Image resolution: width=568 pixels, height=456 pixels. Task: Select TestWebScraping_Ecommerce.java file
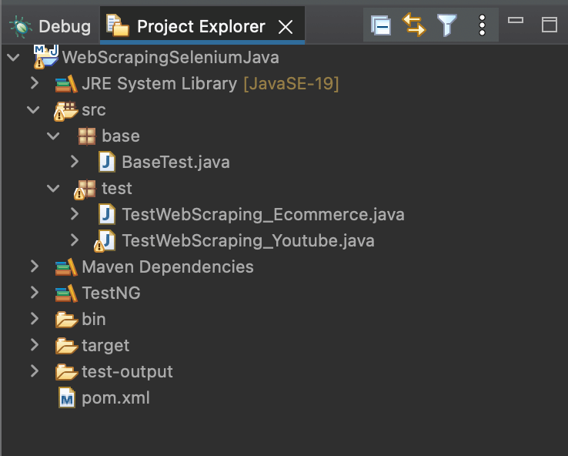pyautogui.click(x=263, y=214)
